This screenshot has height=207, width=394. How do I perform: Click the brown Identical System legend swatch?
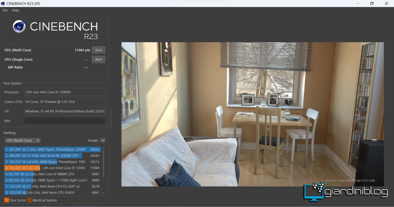29,200
